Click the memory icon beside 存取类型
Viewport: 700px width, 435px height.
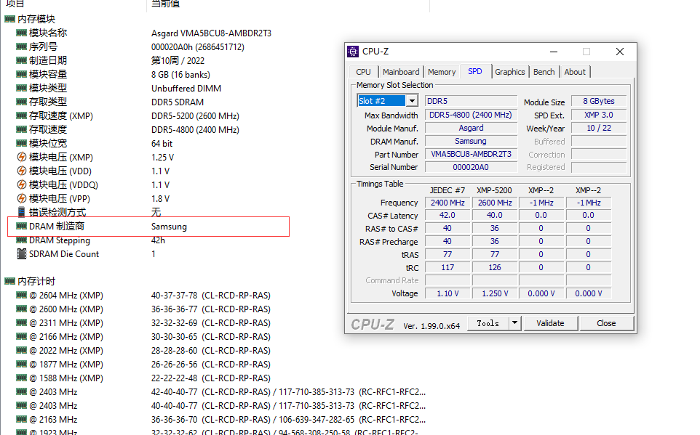pos(21,102)
